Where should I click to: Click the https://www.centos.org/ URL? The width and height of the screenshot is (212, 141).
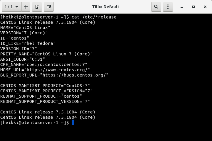click(57, 70)
